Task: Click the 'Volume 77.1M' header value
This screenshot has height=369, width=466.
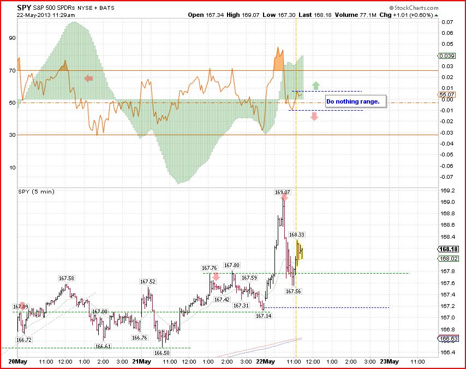Action: tap(355, 15)
